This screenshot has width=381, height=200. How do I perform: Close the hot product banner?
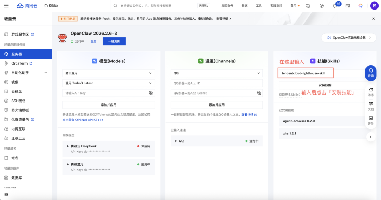click(x=374, y=19)
